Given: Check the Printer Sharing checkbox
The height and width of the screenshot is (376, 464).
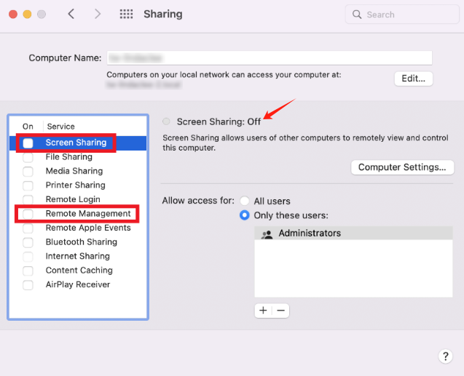Looking at the screenshot, I should click(28, 185).
